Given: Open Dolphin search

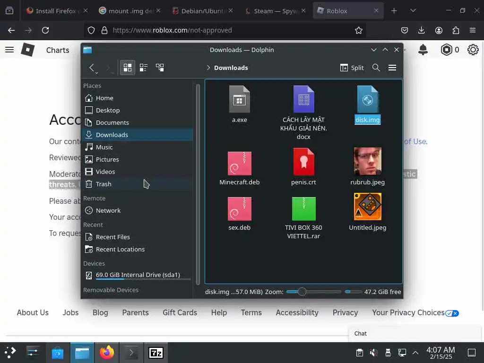Looking at the screenshot, I should pos(376,68).
